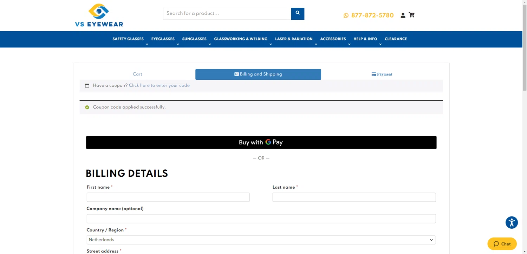
Task: Click the Last name field
Action: click(x=354, y=197)
